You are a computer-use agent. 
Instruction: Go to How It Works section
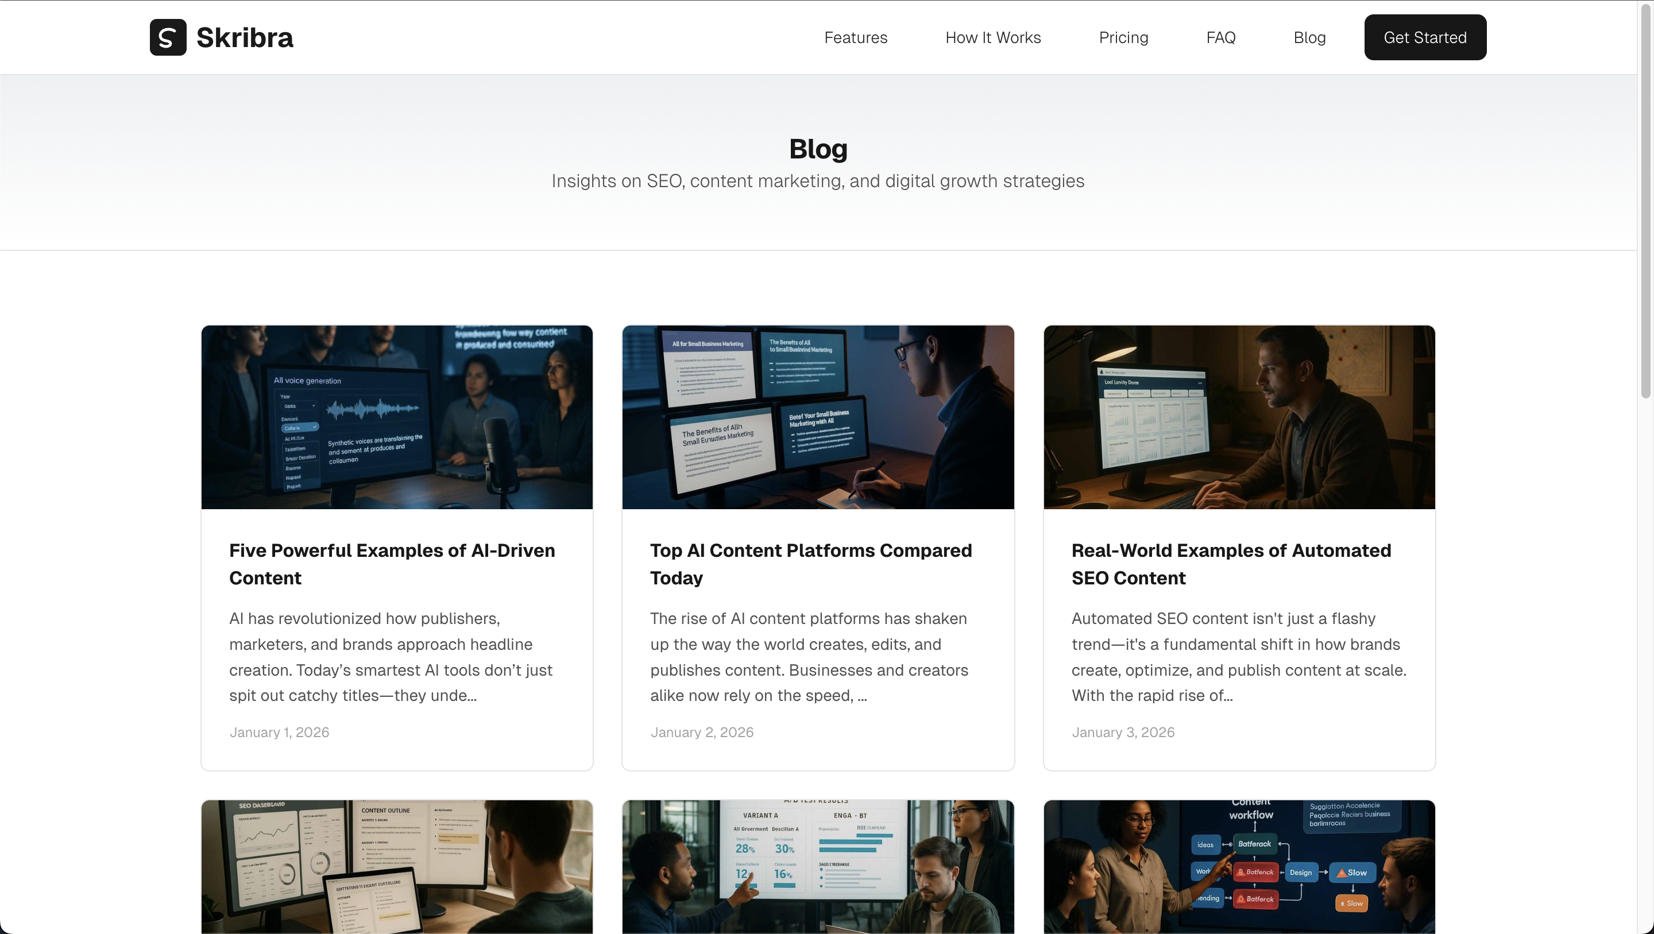(992, 37)
